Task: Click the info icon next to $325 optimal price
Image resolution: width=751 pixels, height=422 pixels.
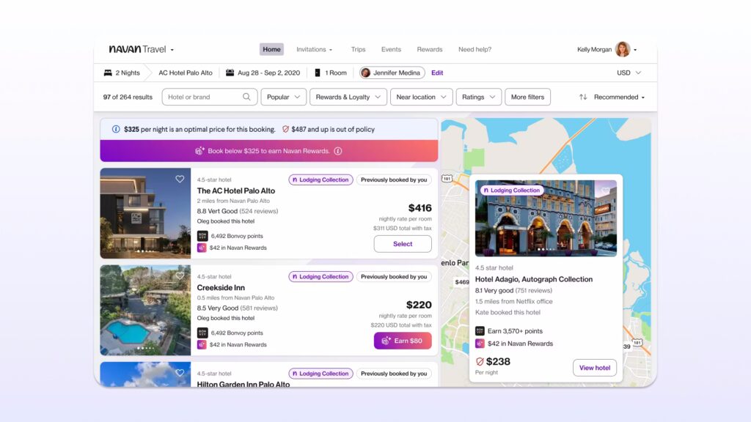Action: tap(116, 130)
